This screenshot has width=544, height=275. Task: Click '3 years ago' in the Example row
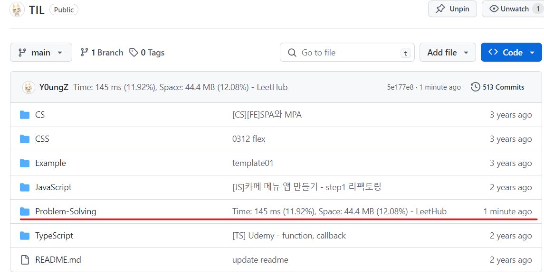point(511,163)
